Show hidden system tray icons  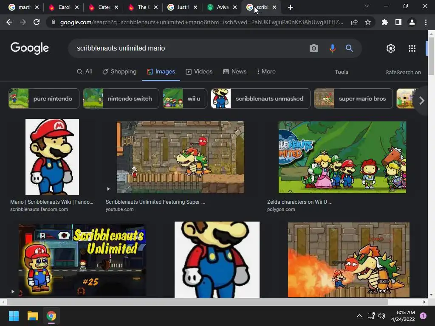pos(359,316)
